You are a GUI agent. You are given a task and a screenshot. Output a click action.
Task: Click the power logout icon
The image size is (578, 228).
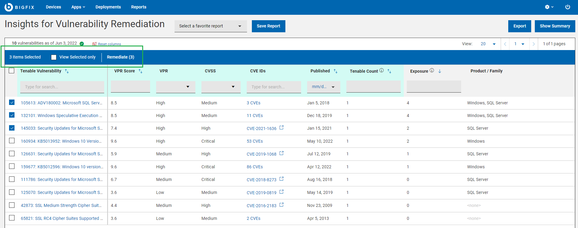(567, 7)
